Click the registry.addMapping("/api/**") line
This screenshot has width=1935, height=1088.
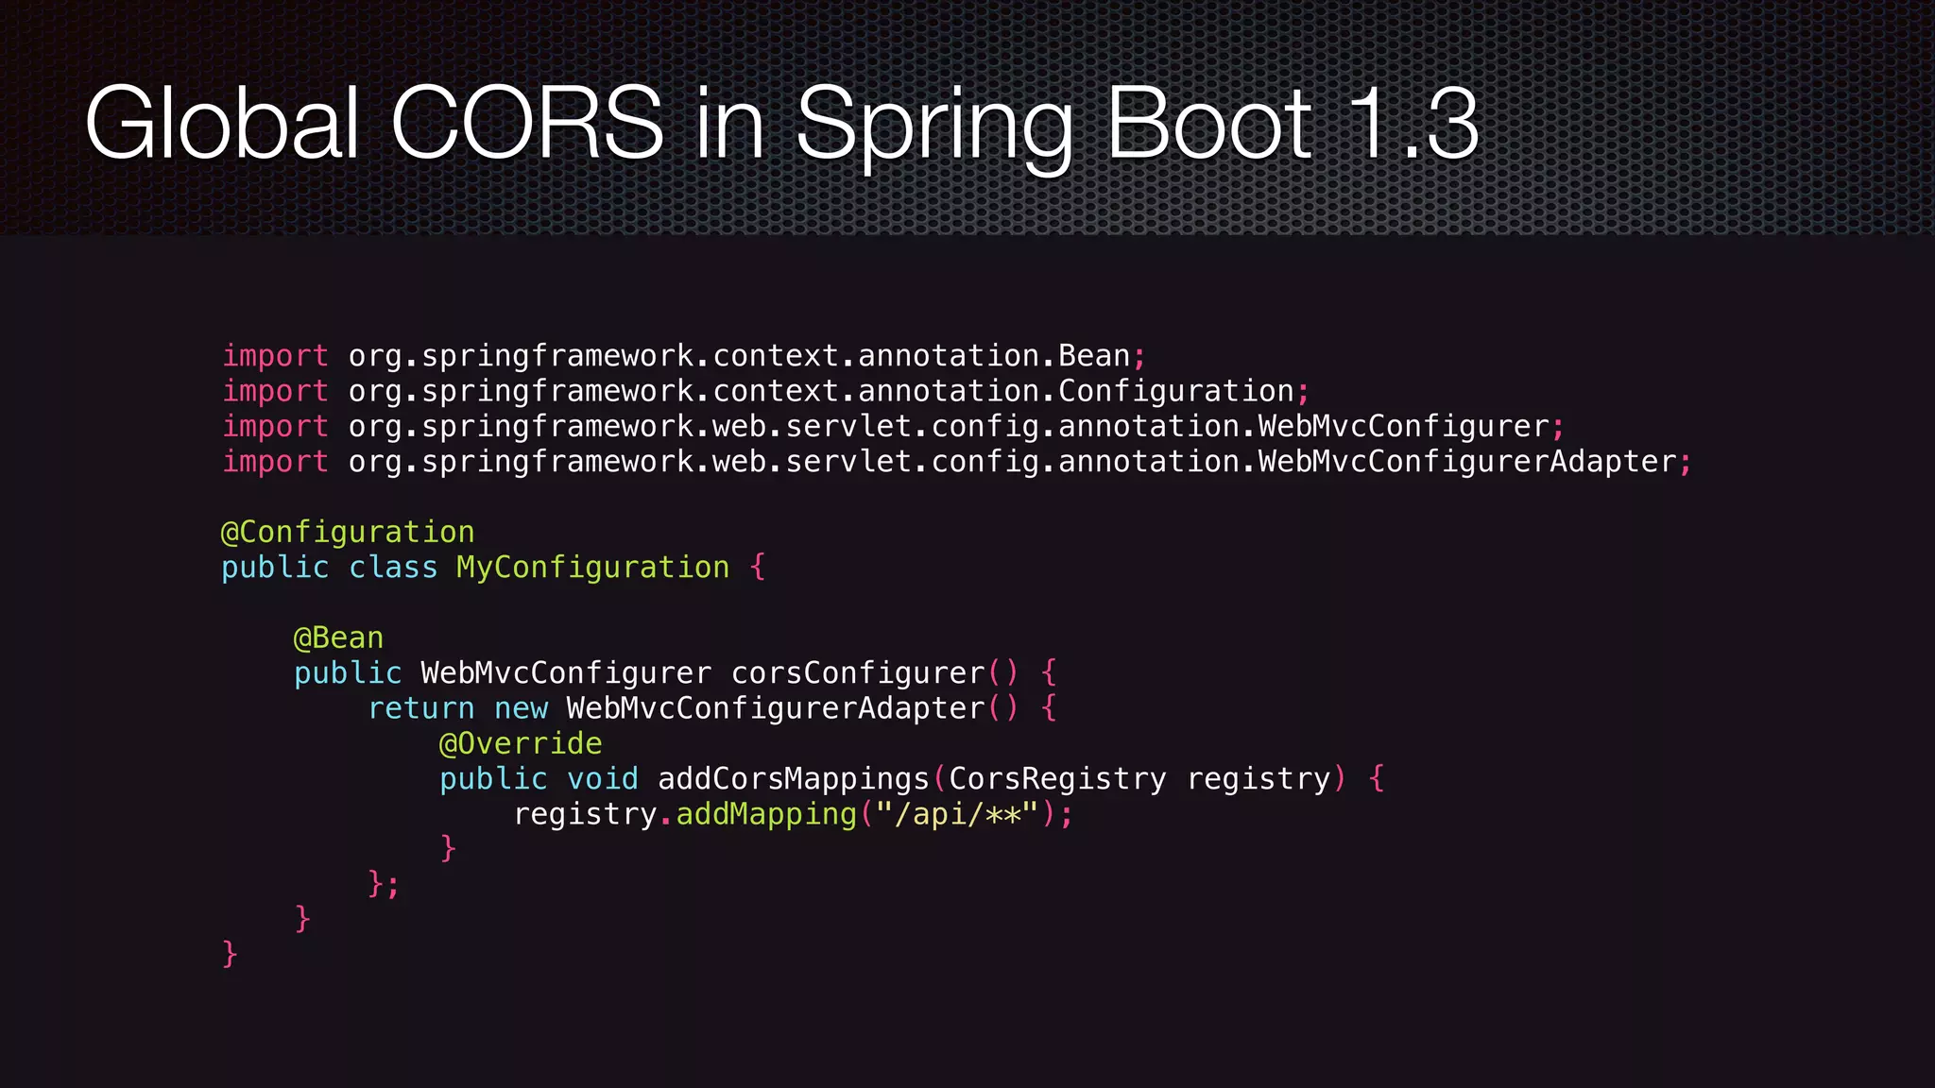[x=794, y=814]
